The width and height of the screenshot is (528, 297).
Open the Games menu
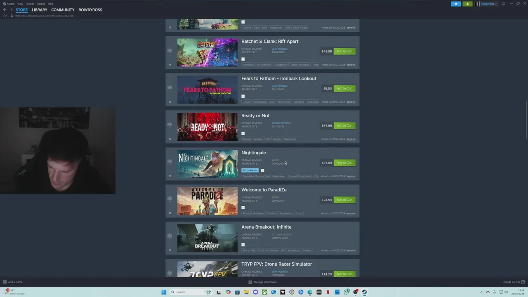click(41, 4)
